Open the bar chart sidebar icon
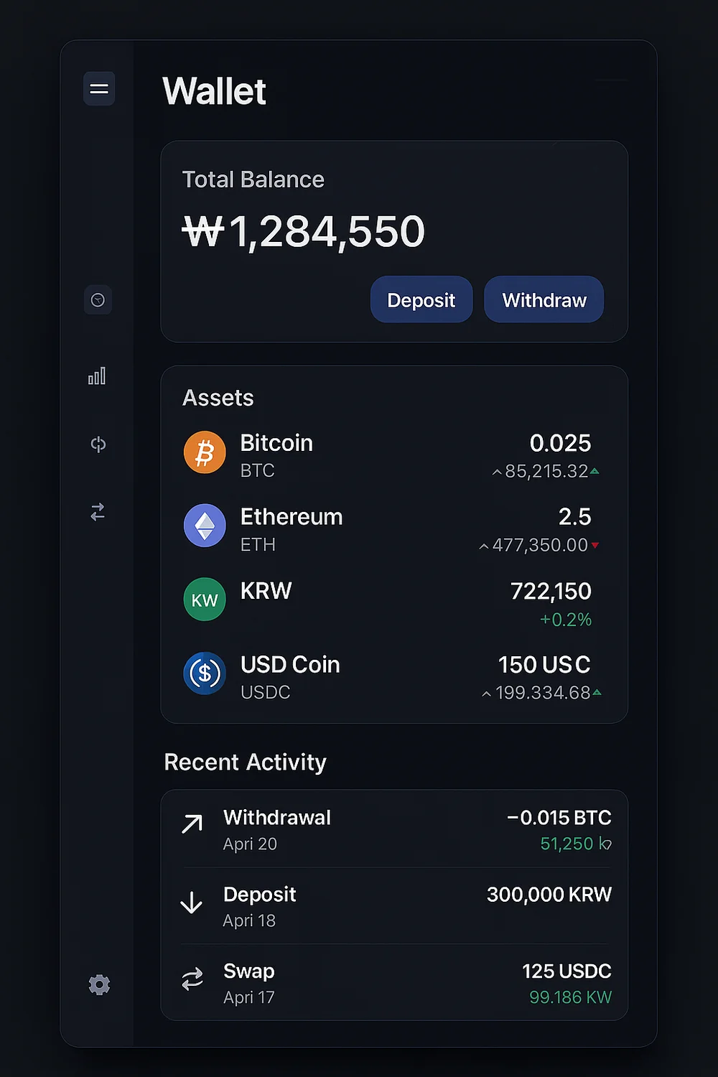 tap(97, 376)
